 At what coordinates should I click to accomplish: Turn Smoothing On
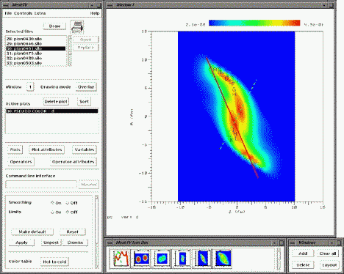coord(52,203)
